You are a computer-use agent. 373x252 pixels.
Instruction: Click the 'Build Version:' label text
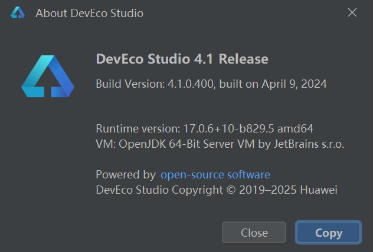[x=130, y=84]
